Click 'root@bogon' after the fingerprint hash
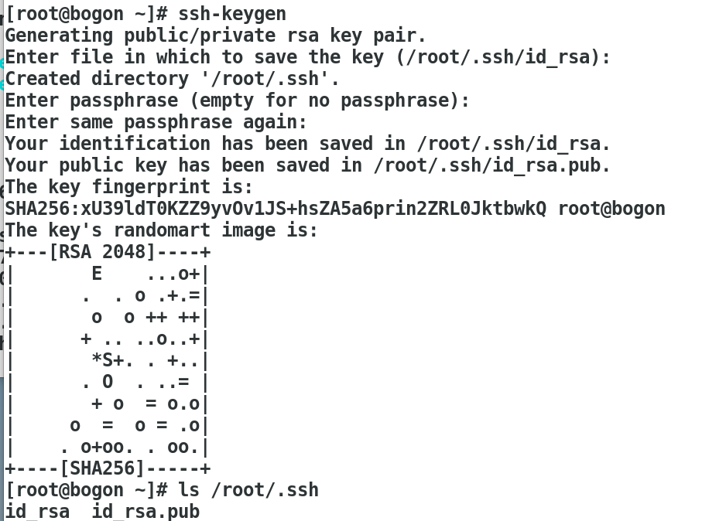726x521 pixels. click(611, 209)
